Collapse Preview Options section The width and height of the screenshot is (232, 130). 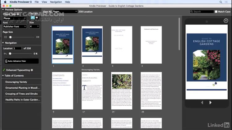coord(3,10)
